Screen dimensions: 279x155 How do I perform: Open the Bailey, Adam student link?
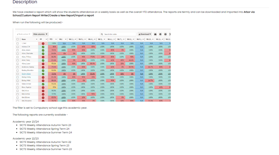(x=26, y=74)
